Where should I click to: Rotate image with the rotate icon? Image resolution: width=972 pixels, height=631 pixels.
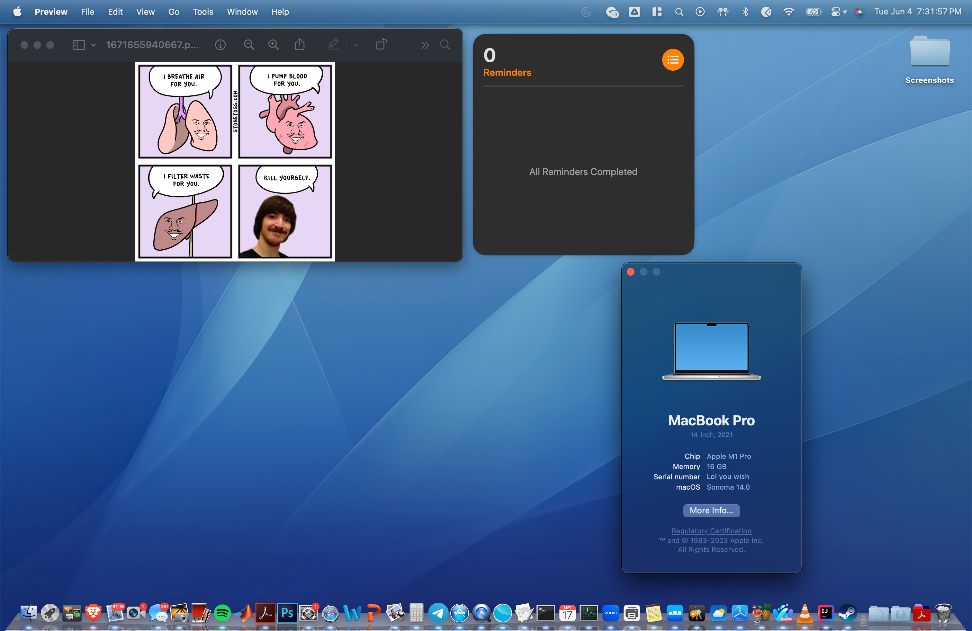pyautogui.click(x=381, y=44)
